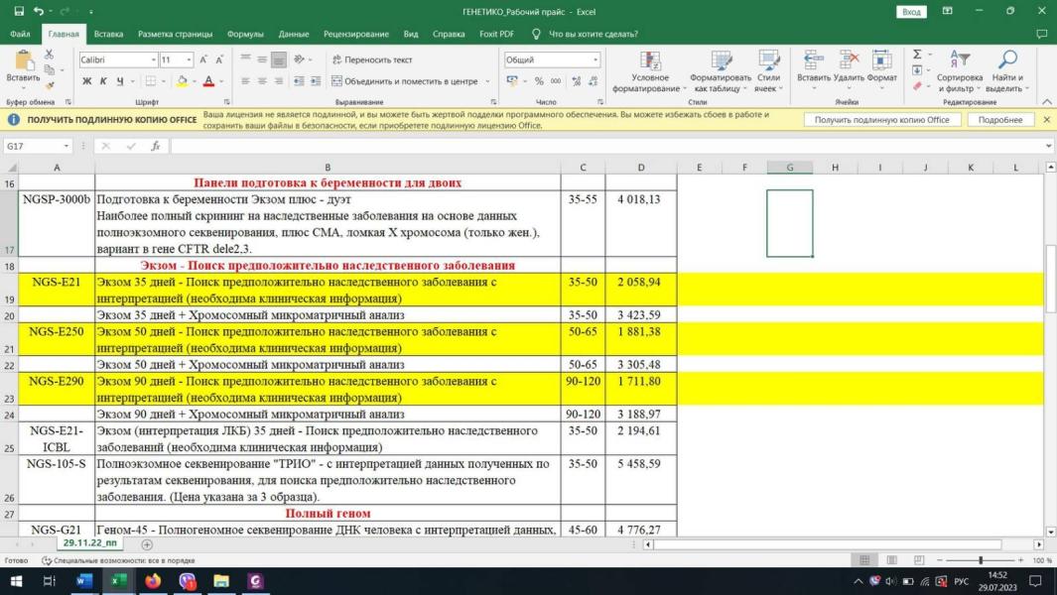
Task: Click the Sort and Filter icon
Action: pos(960,61)
